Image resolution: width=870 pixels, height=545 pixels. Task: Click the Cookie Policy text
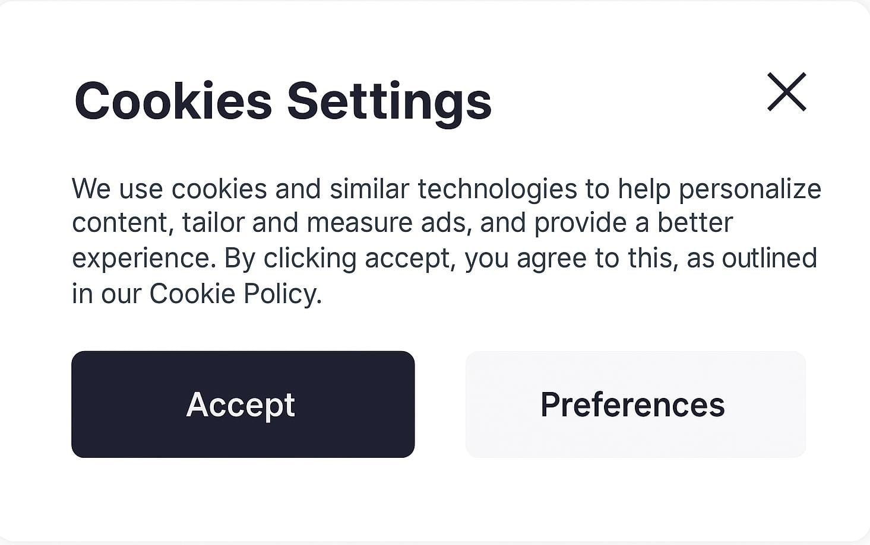pos(235,294)
